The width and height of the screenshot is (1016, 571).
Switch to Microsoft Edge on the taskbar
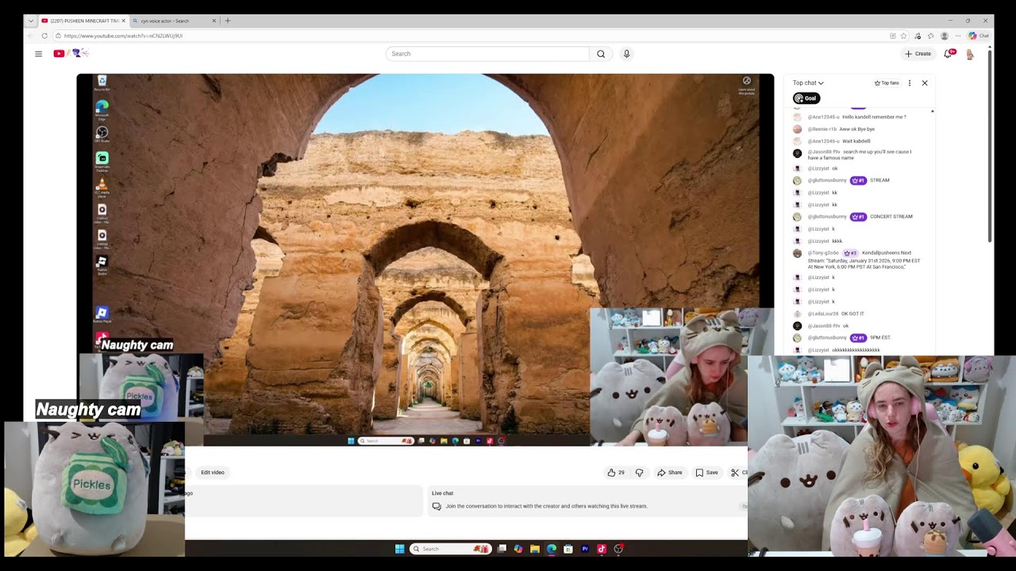[x=552, y=549]
